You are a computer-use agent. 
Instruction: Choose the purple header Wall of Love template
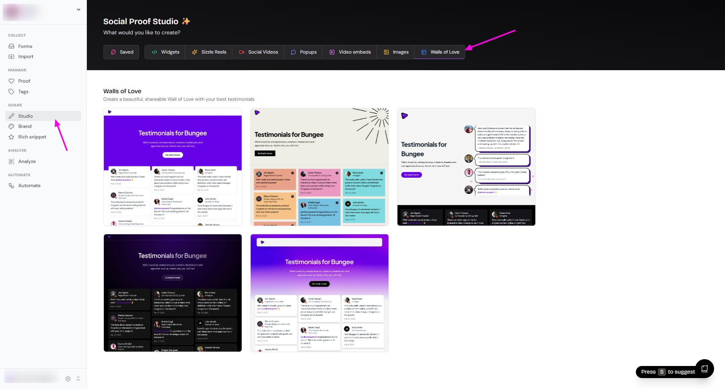173,167
